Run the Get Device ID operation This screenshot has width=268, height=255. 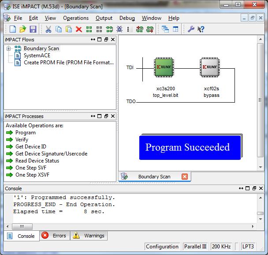31,147
